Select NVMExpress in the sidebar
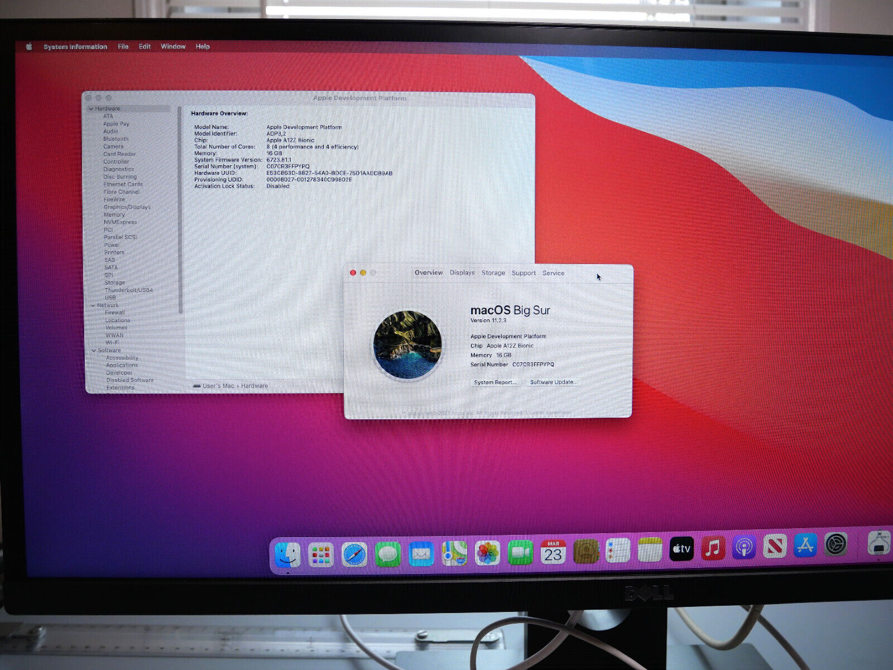The height and width of the screenshot is (670, 893). tap(120, 222)
